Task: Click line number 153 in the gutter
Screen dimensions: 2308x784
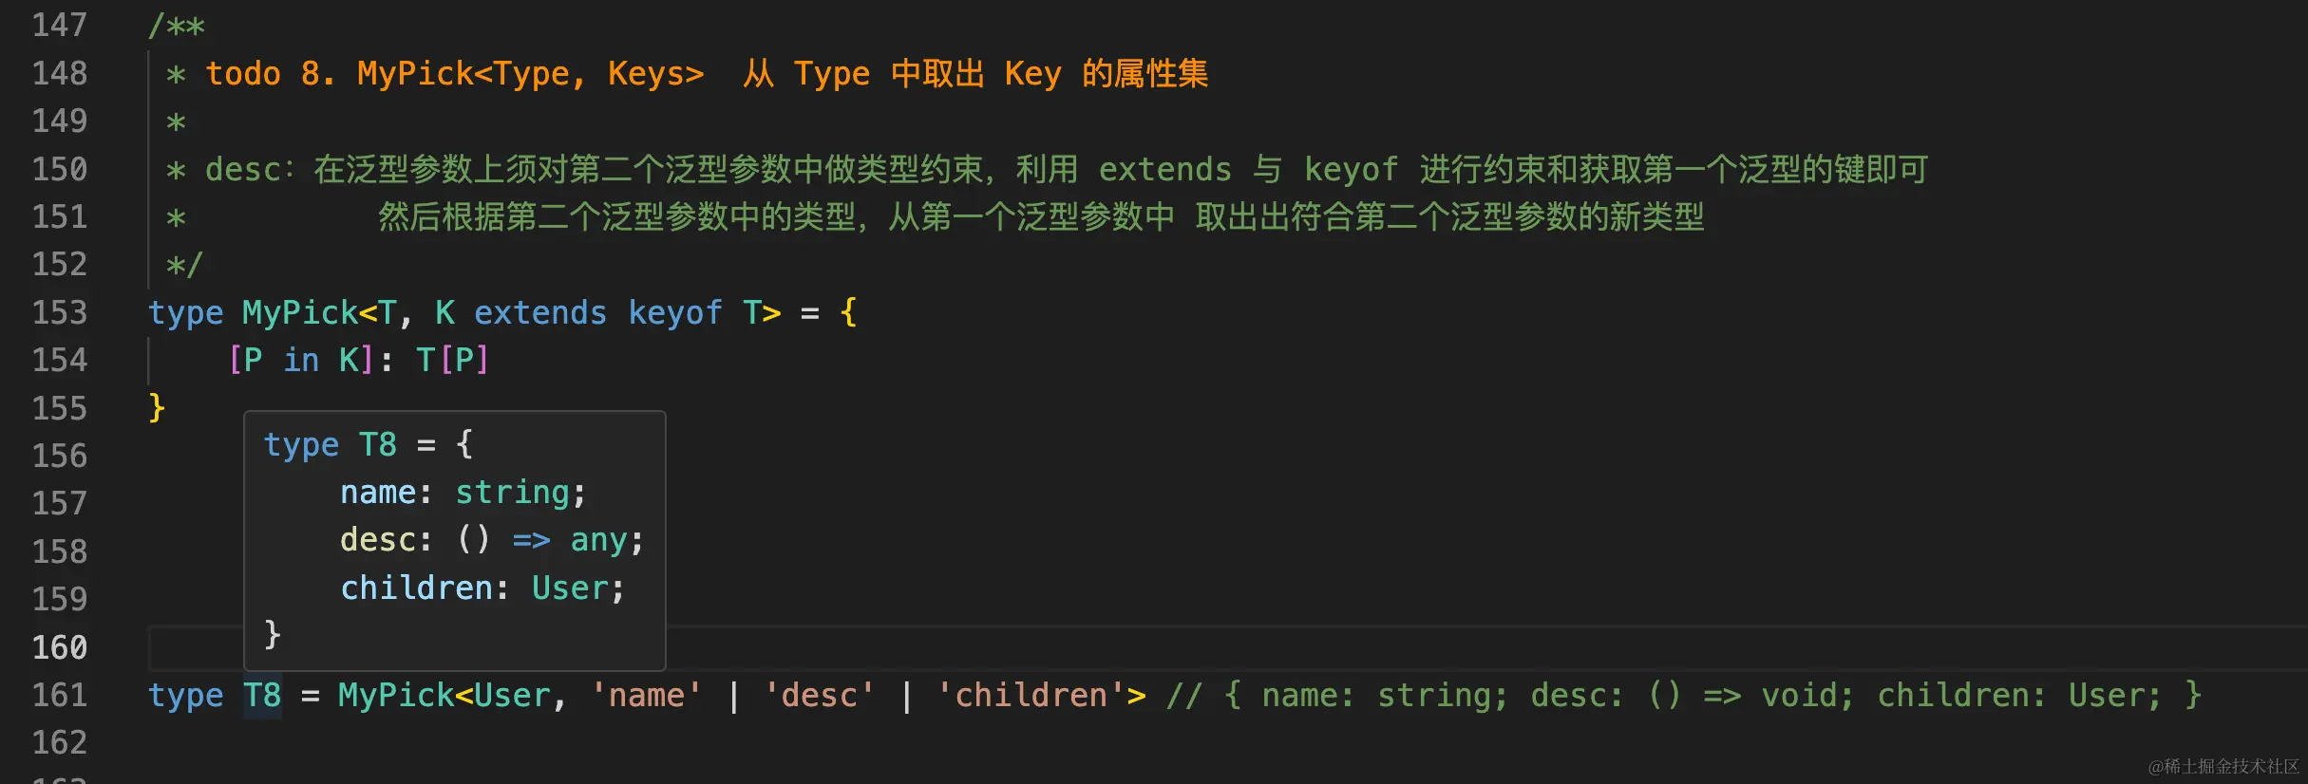Action: click(59, 312)
